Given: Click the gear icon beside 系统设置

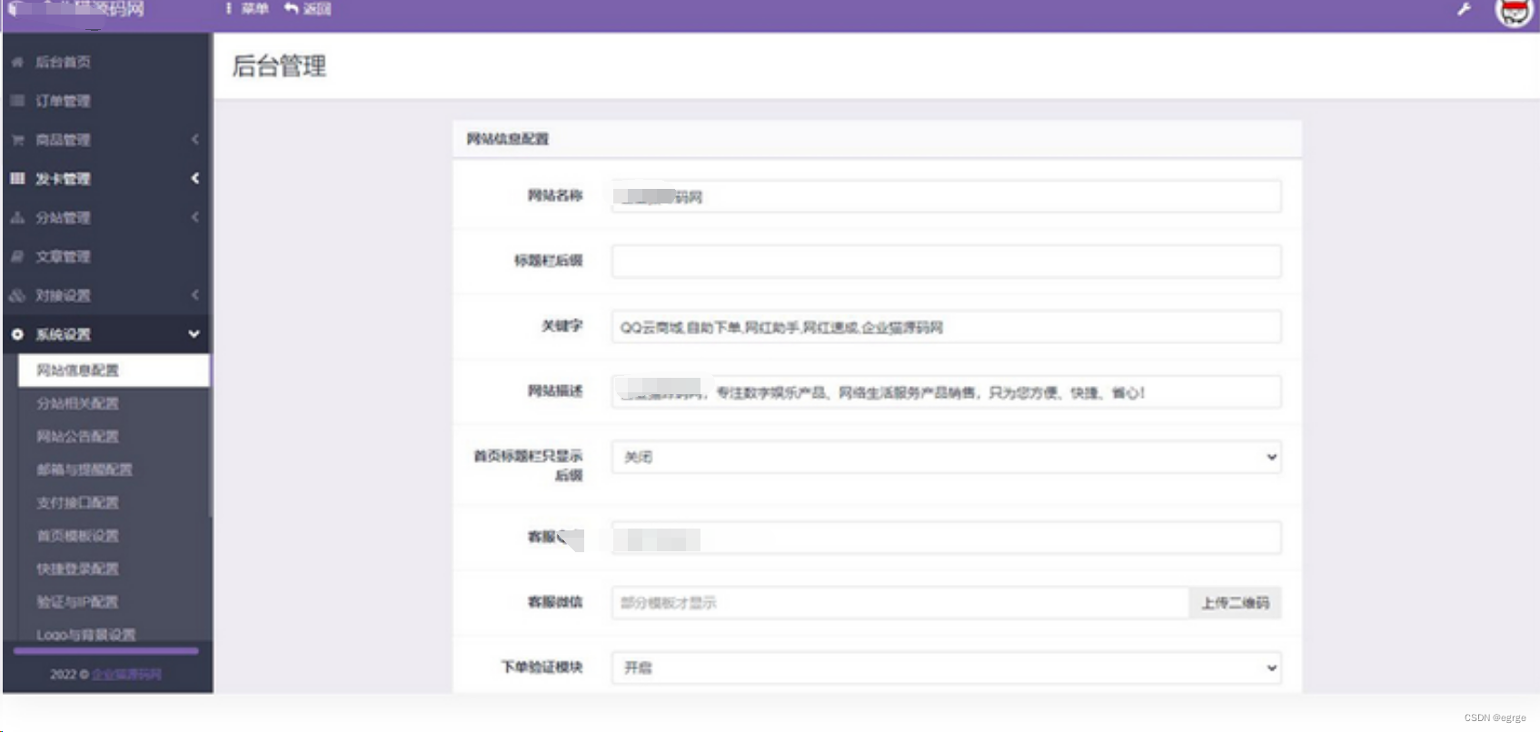Looking at the screenshot, I should click(17, 334).
